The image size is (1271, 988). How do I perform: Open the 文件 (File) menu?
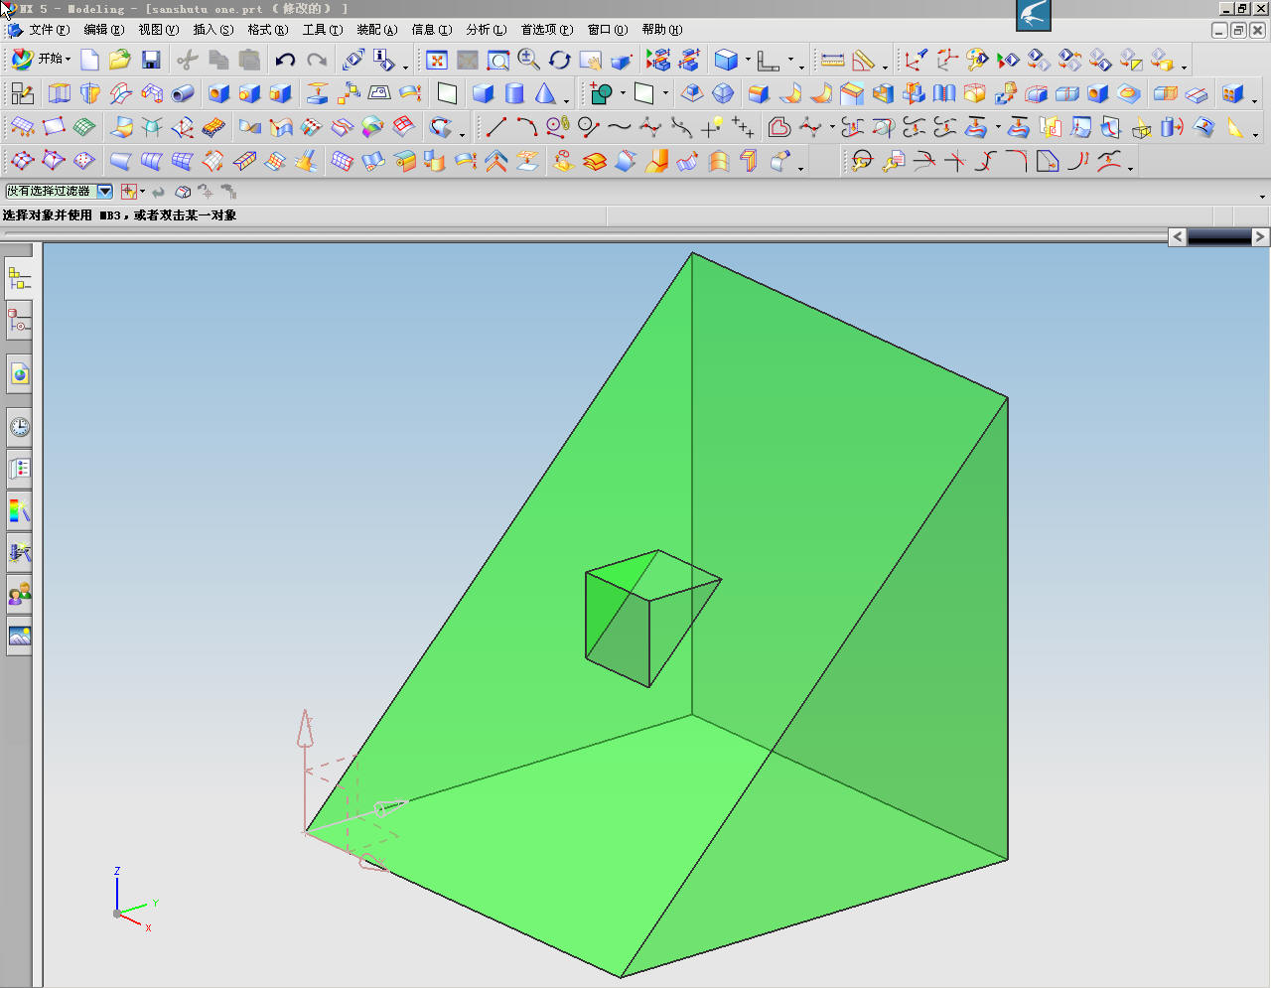point(49,30)
